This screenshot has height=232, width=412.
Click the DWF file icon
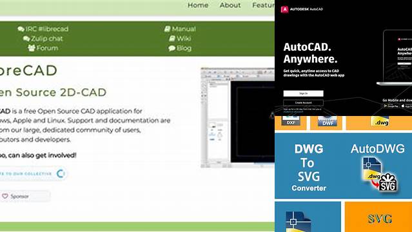point(327,121)
